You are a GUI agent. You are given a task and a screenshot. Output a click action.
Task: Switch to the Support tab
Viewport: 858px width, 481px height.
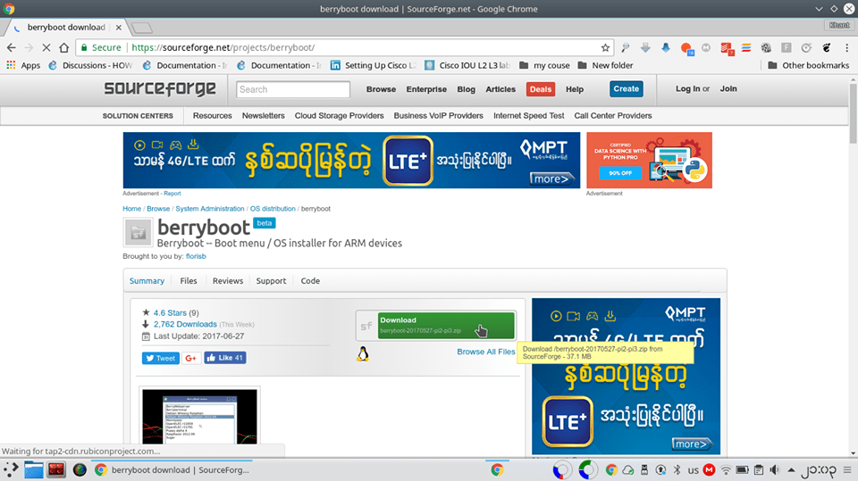pyautogui.click(x=271, y=280)
